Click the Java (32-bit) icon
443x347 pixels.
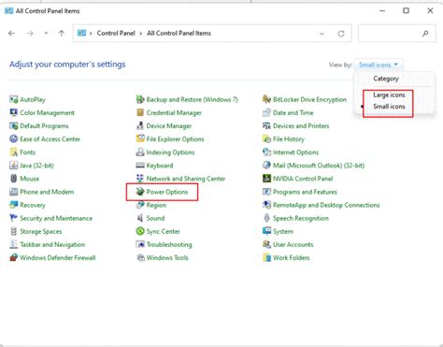click(x=13, y=166)
